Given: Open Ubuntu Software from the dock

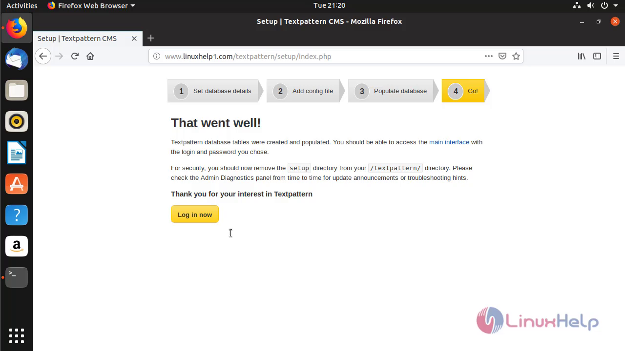Looking at the screenshot, I should (17, 184).
